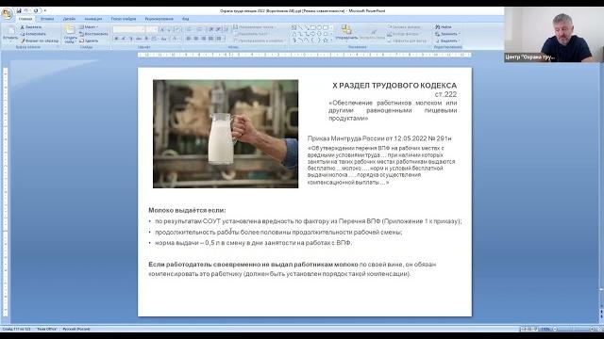
Task: Click the Экспресс-стили quick styles button
Action: [x=373, y=33]
